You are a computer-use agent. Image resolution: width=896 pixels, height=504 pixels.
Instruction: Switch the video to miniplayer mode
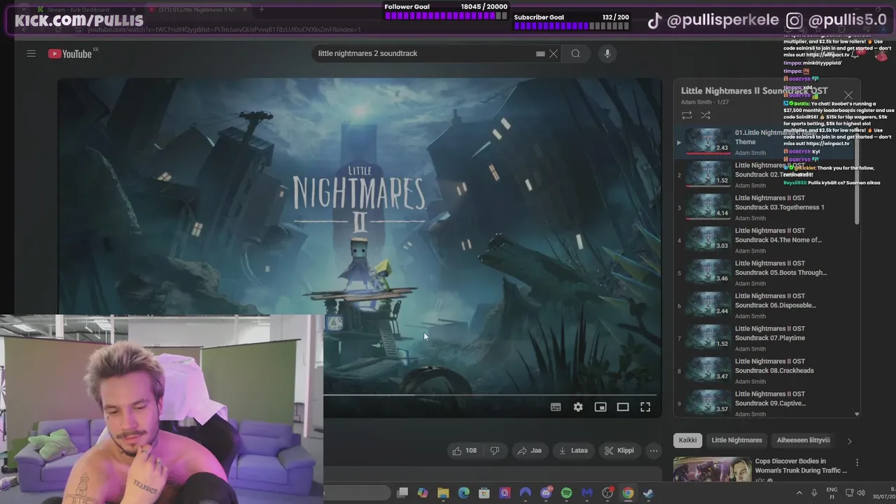pyautogui.click(x=601, y=407)
